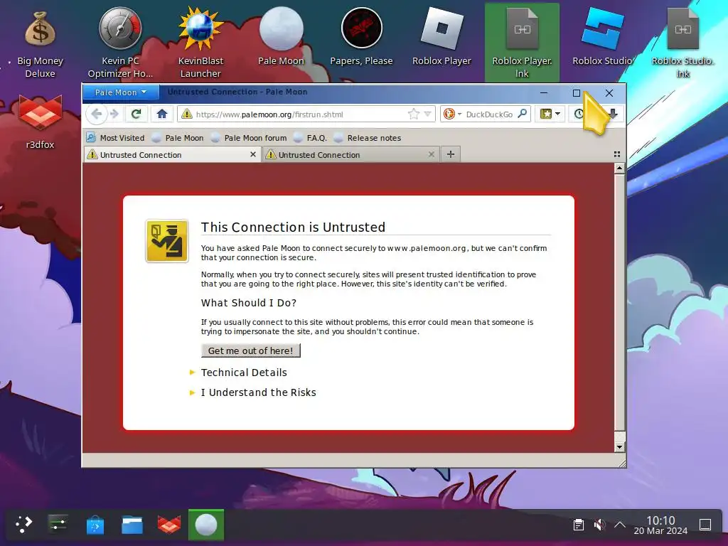
Task: Click the Forward navigation arrow
Action: point(114,114)
